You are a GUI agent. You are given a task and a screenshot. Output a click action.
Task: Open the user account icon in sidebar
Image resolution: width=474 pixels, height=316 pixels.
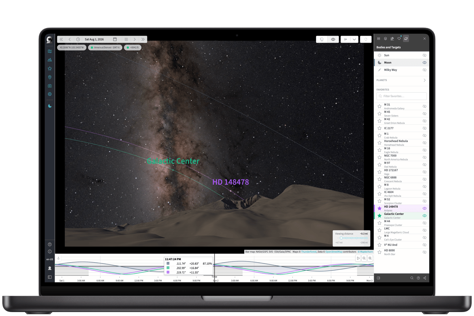[50, 268]
